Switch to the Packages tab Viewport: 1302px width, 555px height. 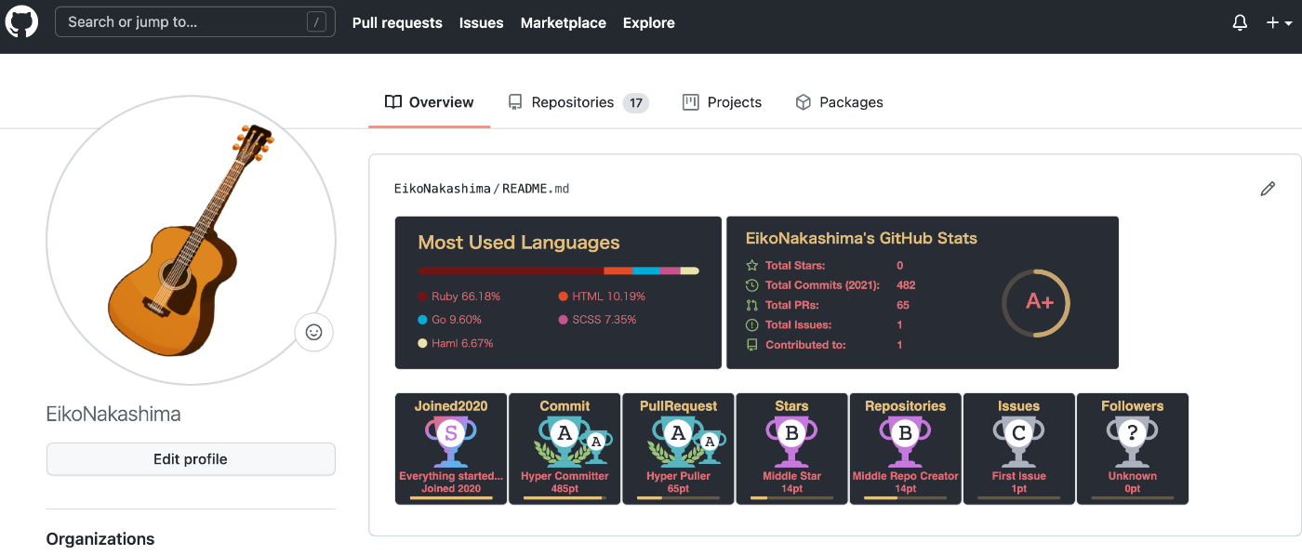tap(839, 102)
